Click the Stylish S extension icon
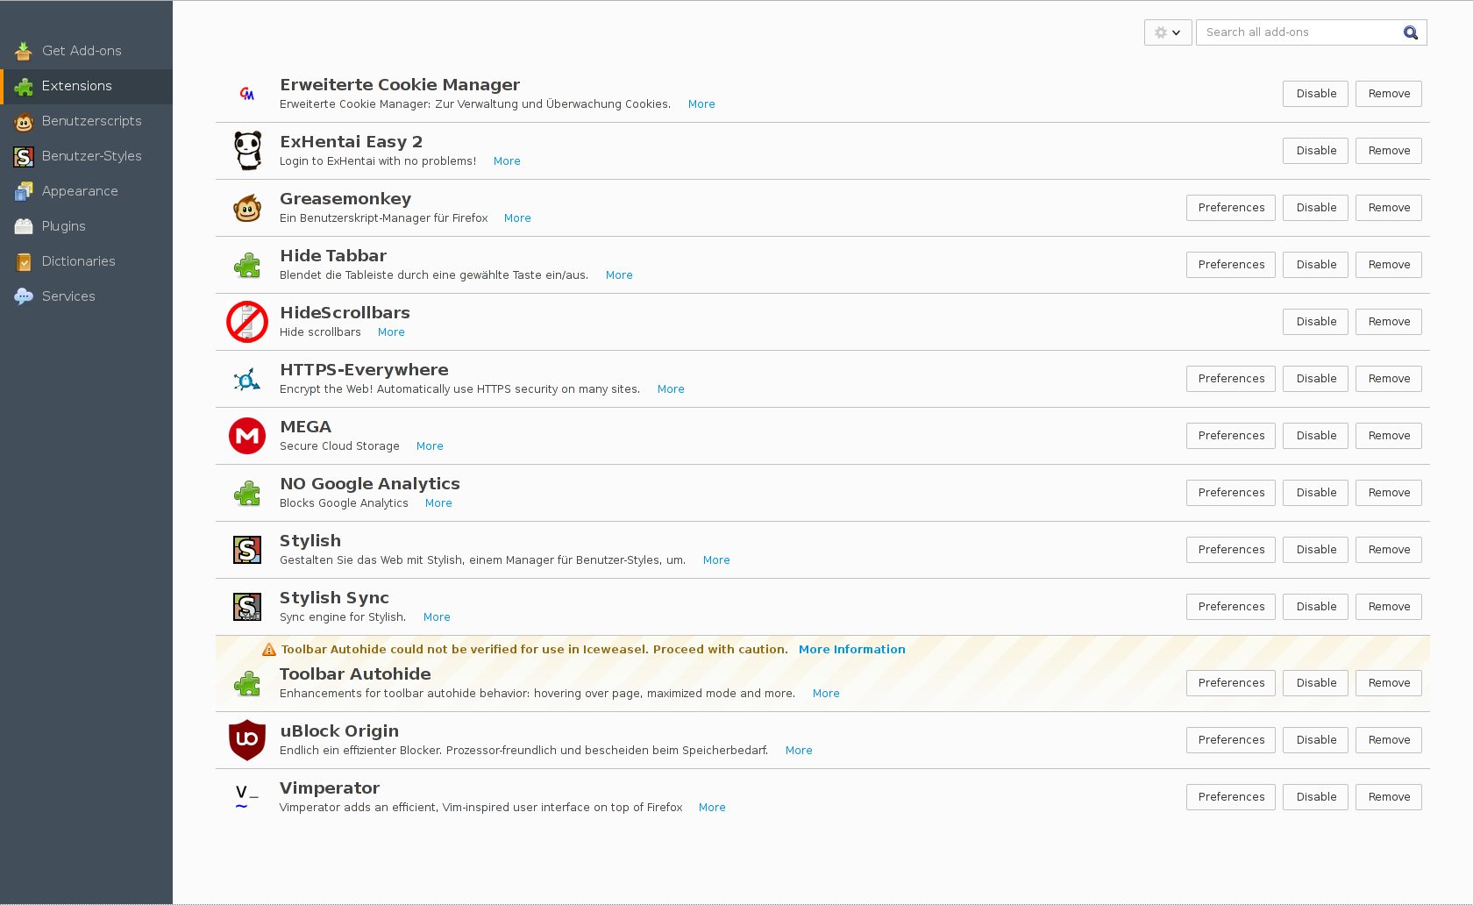1473x905 pixels. tap(247, 550)
